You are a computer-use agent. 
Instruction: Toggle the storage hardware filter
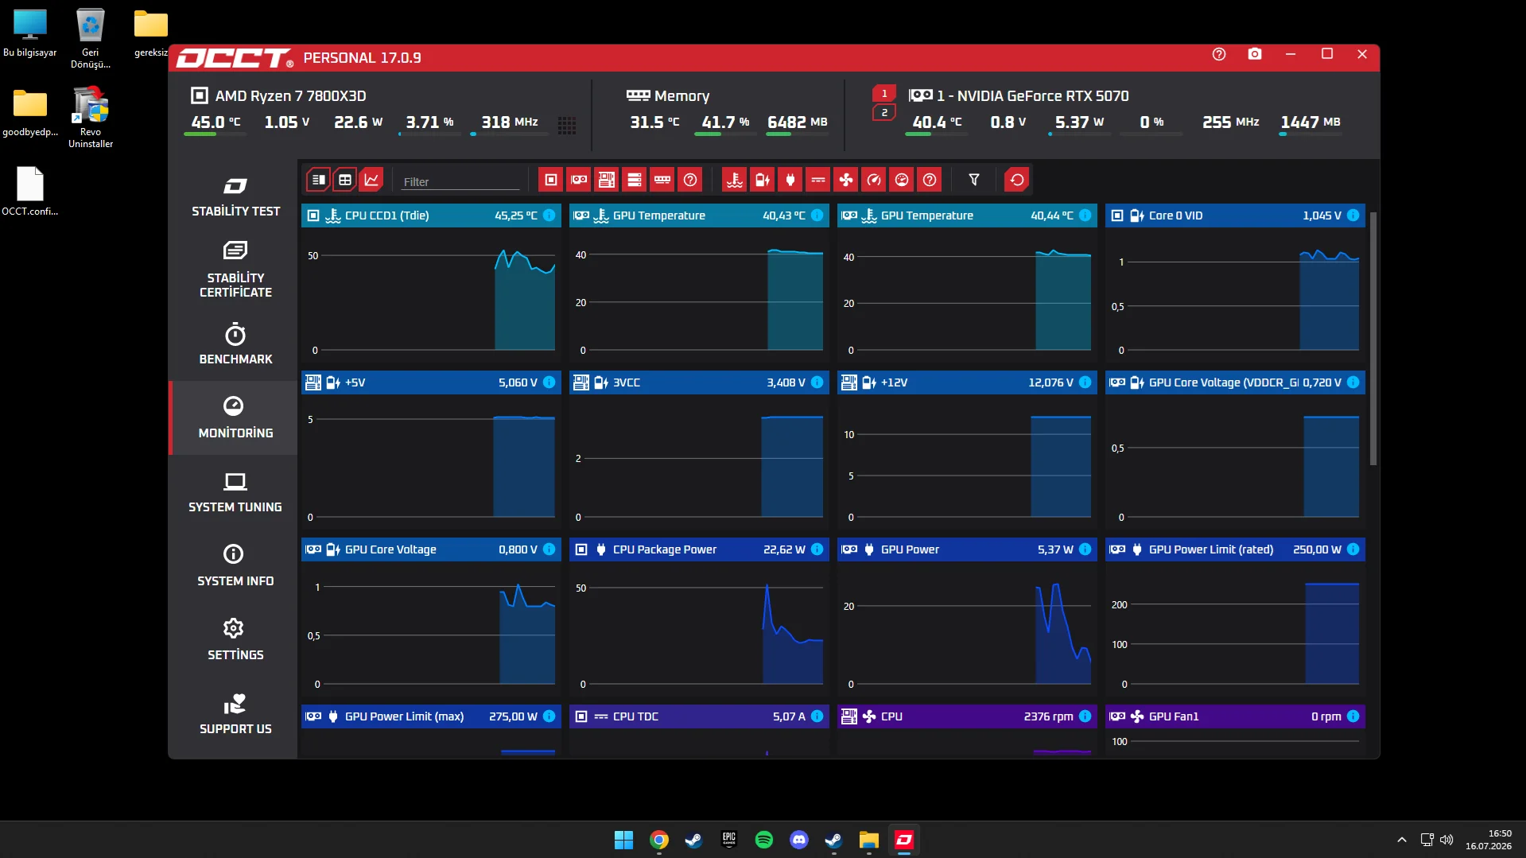tap(635, 180)
